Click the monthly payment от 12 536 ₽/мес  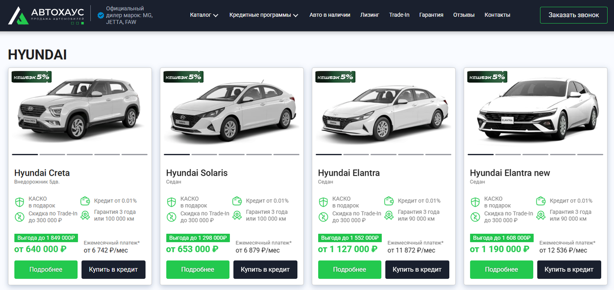click(x=563, y=250)
